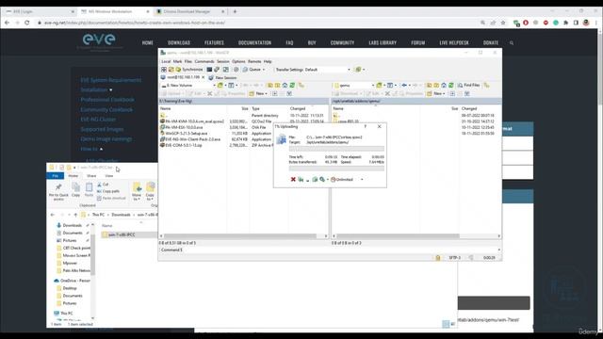The height and width of the screenshot is (339, 603).
Task: Open the Files menu in WinSCP
Action: [x=188, y=61]
